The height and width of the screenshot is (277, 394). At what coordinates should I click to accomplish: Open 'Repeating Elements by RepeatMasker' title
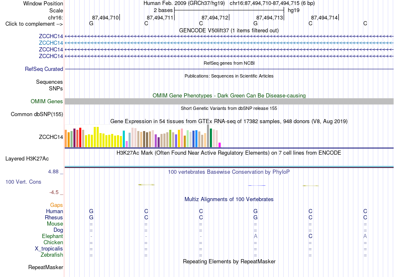(x=229, y=261)
